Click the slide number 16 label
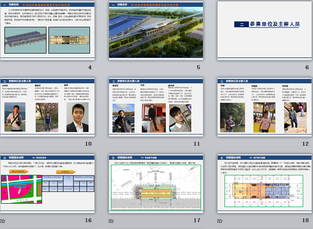Viewport: 313px width, 229px height. [x=88, y=220]
